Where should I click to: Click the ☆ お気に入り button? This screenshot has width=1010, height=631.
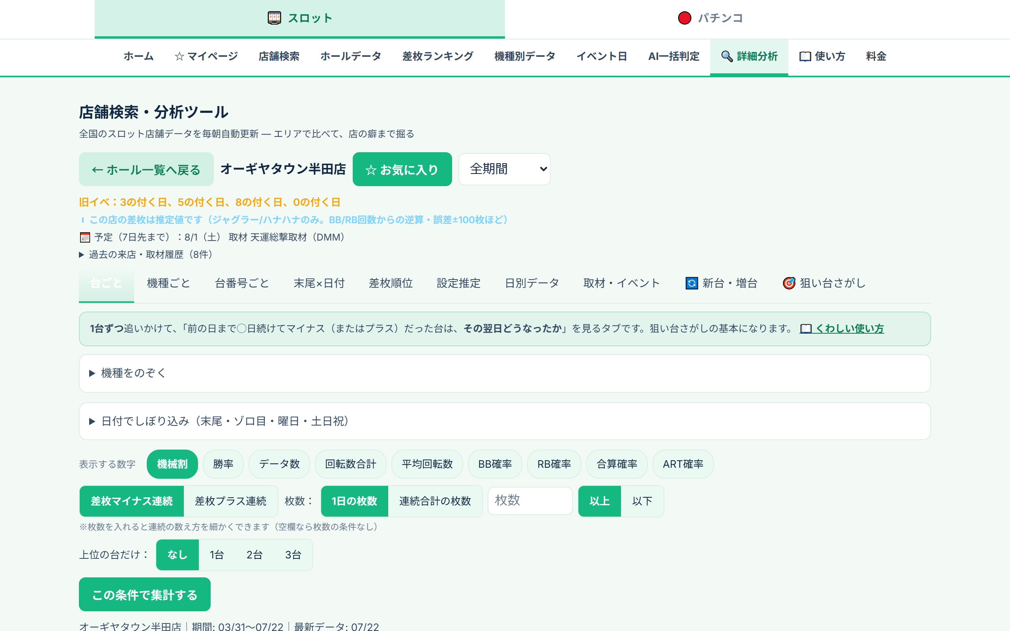(x=402, y=170)
